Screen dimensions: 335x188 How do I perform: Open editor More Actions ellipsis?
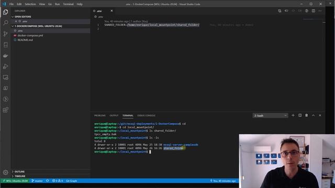tap(320, 11)
